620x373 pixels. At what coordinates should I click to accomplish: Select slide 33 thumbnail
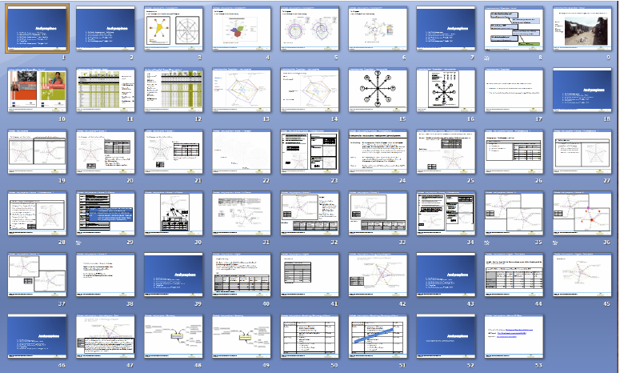(x=378, y=214)
